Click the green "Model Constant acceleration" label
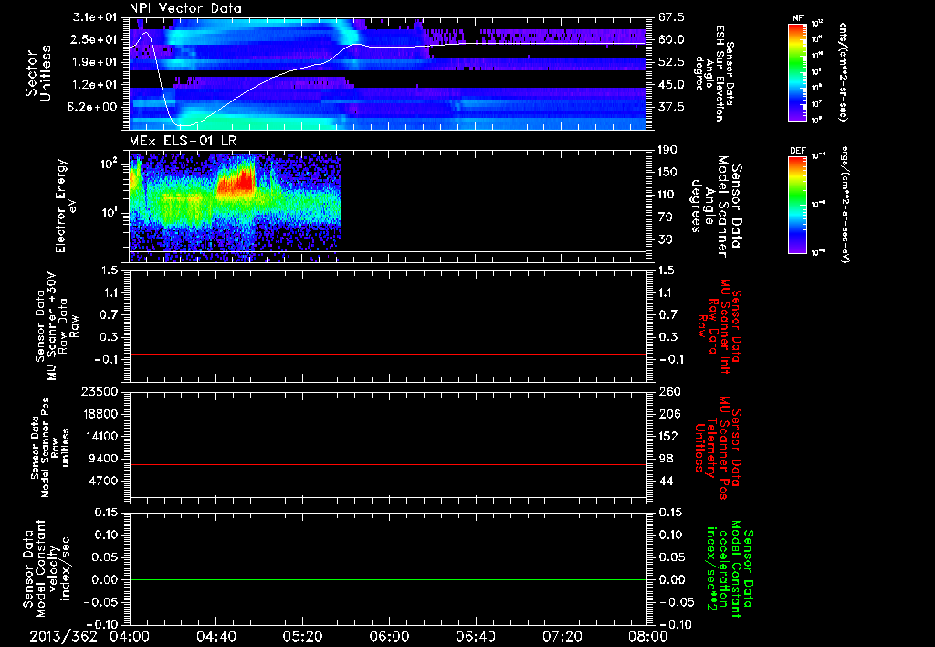Screen dimensions: 935x647 tap(730, 570)
